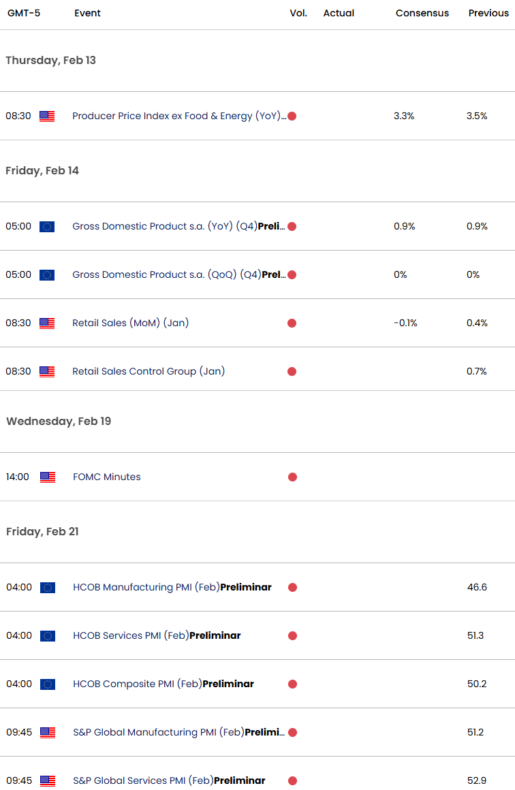Click the EU flag beside HCOB Services PMI

[48, 636]
